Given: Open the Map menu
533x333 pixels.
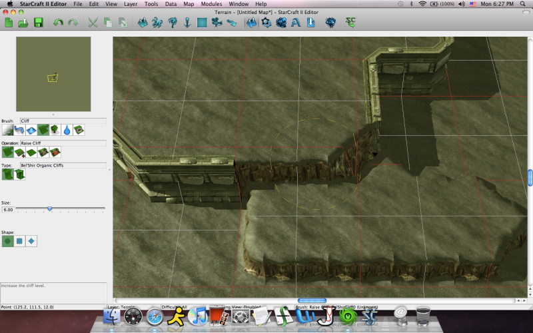Looking at the screenshot, I should [189, 4].
